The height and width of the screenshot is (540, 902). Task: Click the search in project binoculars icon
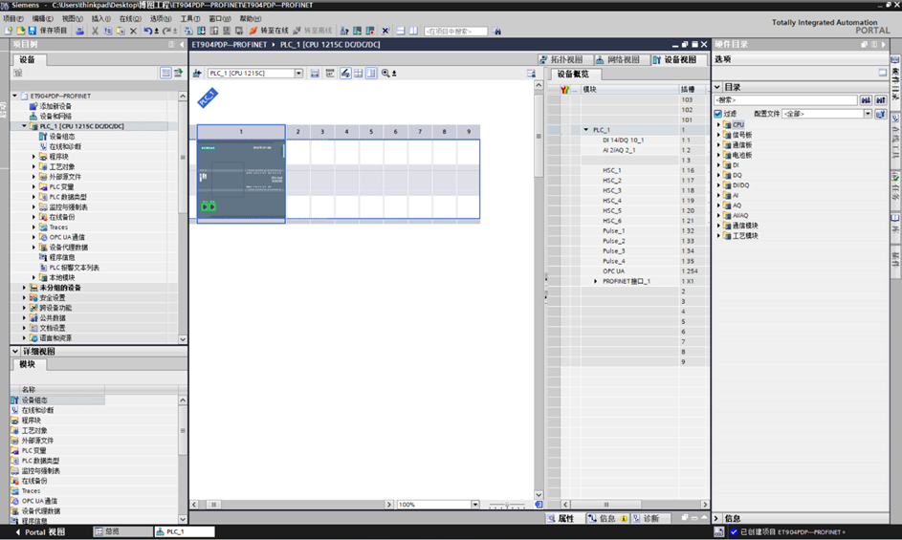497,31
